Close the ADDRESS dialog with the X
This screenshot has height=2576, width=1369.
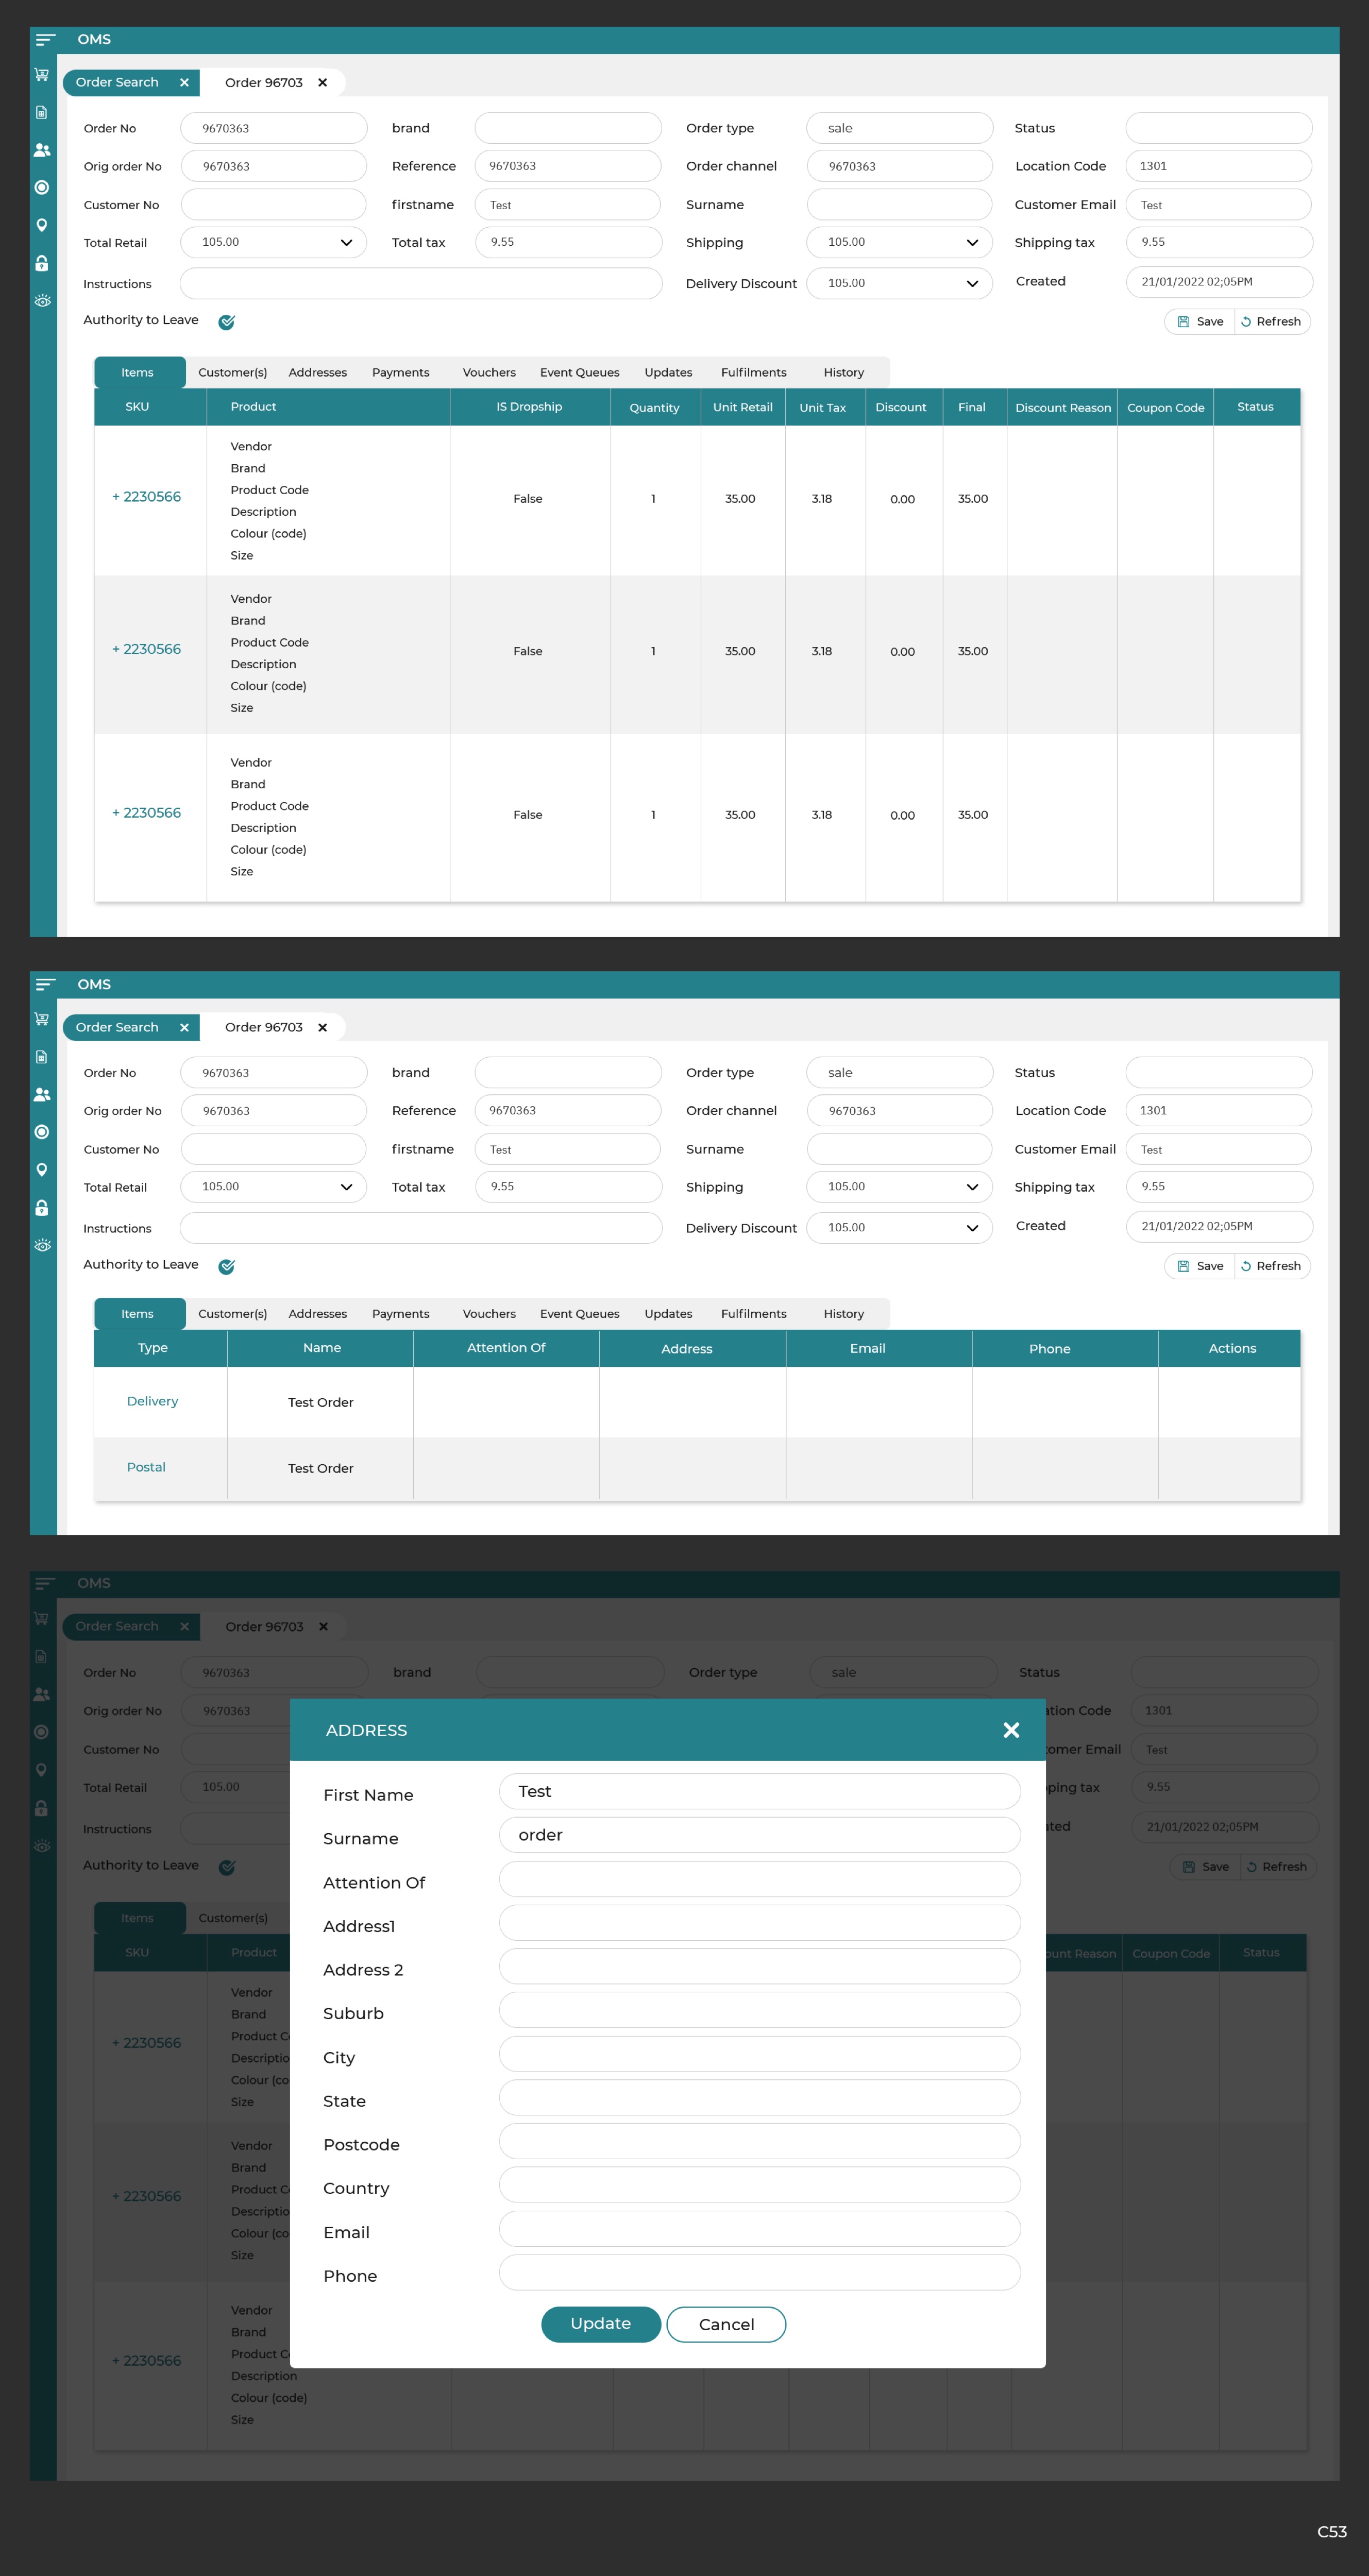(x=1011, y=1730)
